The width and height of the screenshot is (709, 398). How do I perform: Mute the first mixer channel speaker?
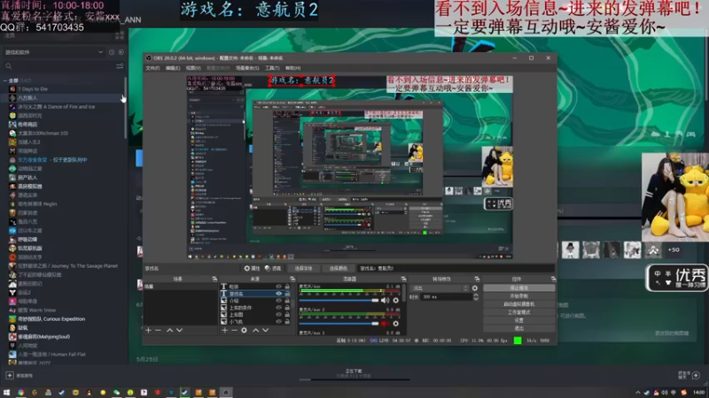coord(385,301)
